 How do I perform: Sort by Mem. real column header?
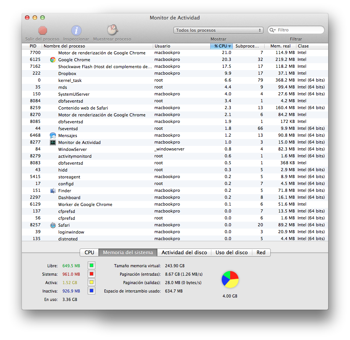[x=280, y=46]
